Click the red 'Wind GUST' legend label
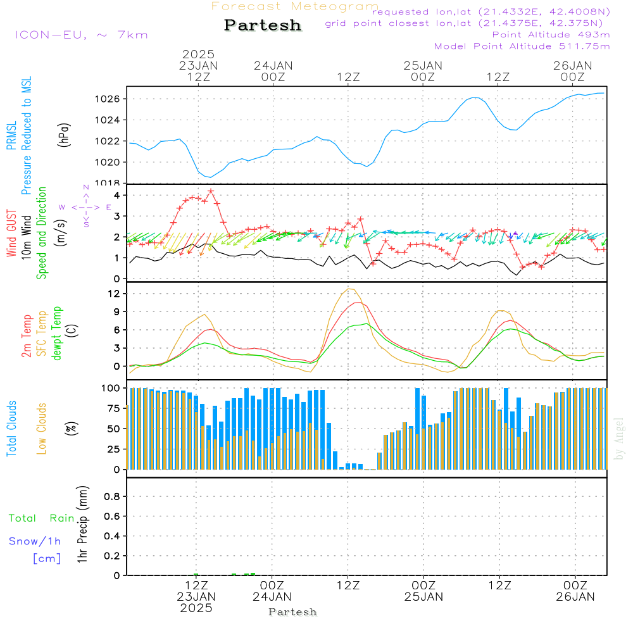Image resolution: width=633 pixels, height=633 pixels. [11, 234]
